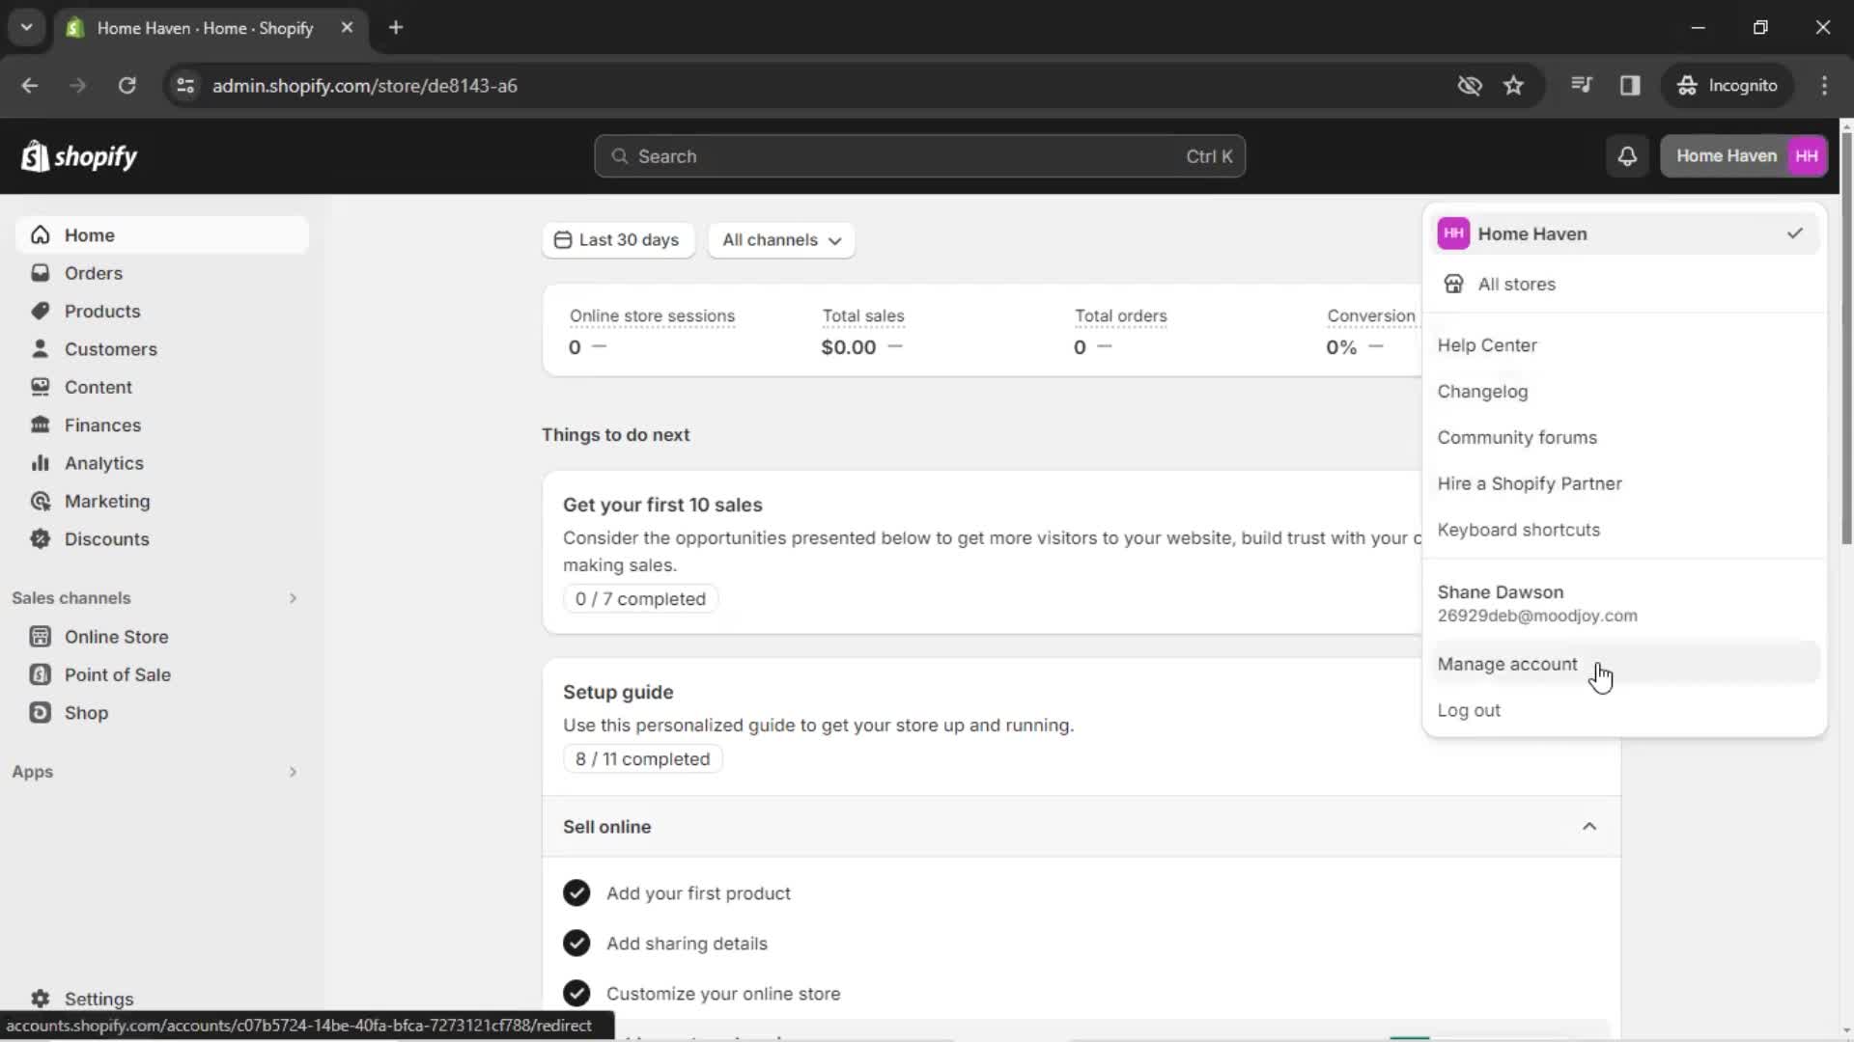This screenshot has width=1854, height=1042.
Task: Expand the Sales channels section
Action: (292, 598)
